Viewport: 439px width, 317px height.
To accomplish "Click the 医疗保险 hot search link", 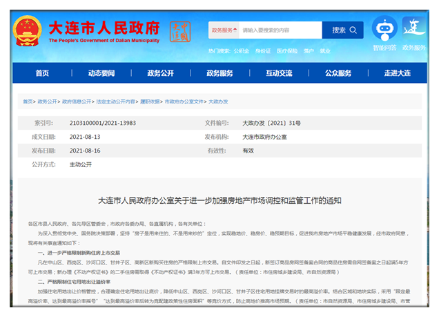I will pyautogui.click(x=286, y=50).
